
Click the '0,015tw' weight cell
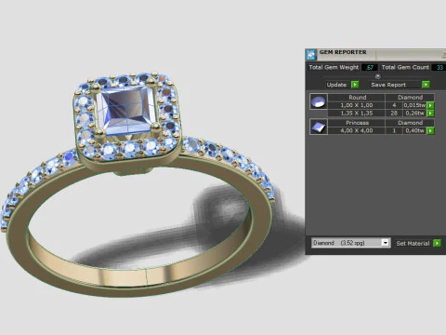pyautogui.click(x=414, y=105)
